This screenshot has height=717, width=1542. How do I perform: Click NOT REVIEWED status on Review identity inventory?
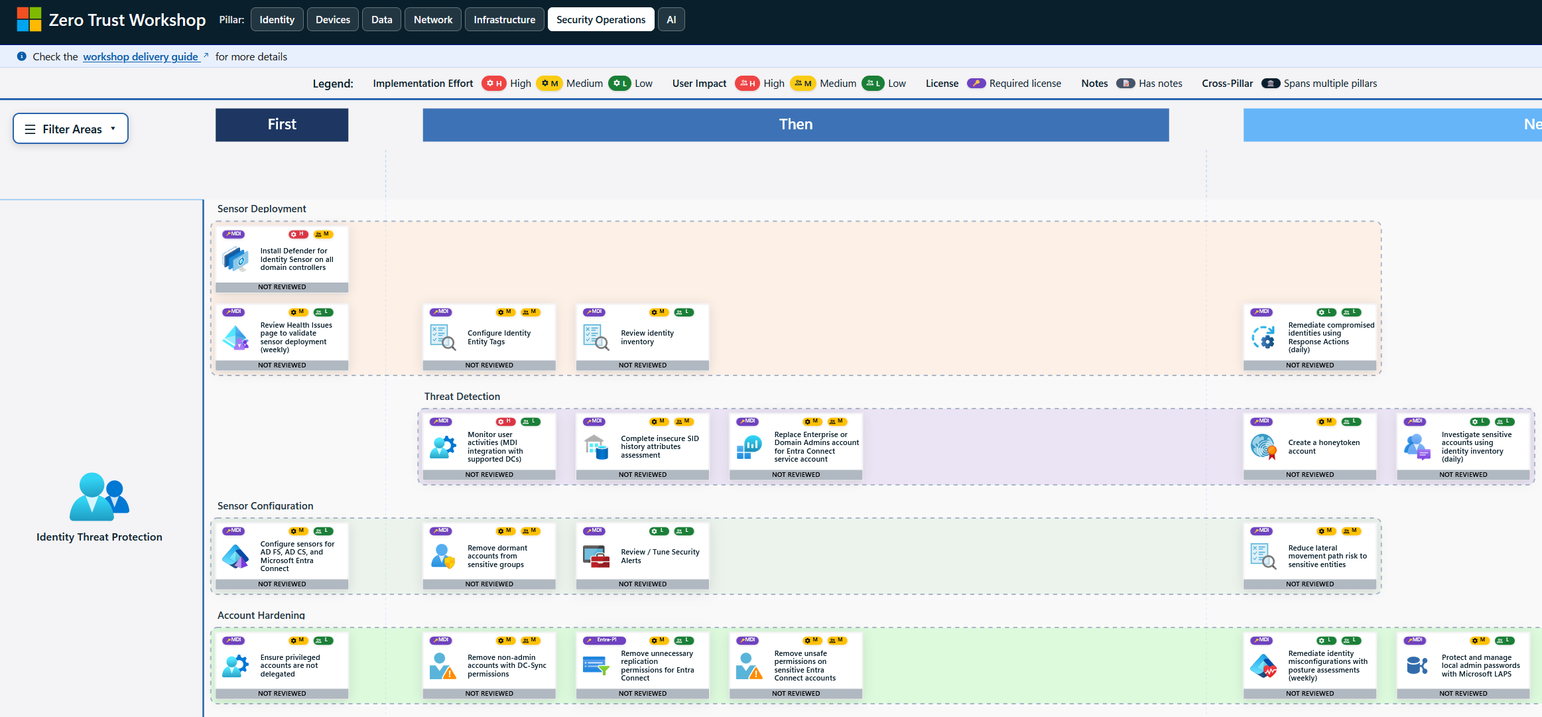[x=642, y=365]
